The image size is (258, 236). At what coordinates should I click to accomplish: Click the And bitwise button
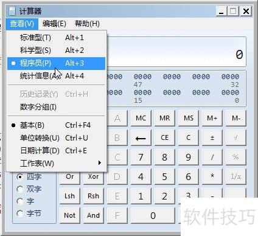point(94,215)
